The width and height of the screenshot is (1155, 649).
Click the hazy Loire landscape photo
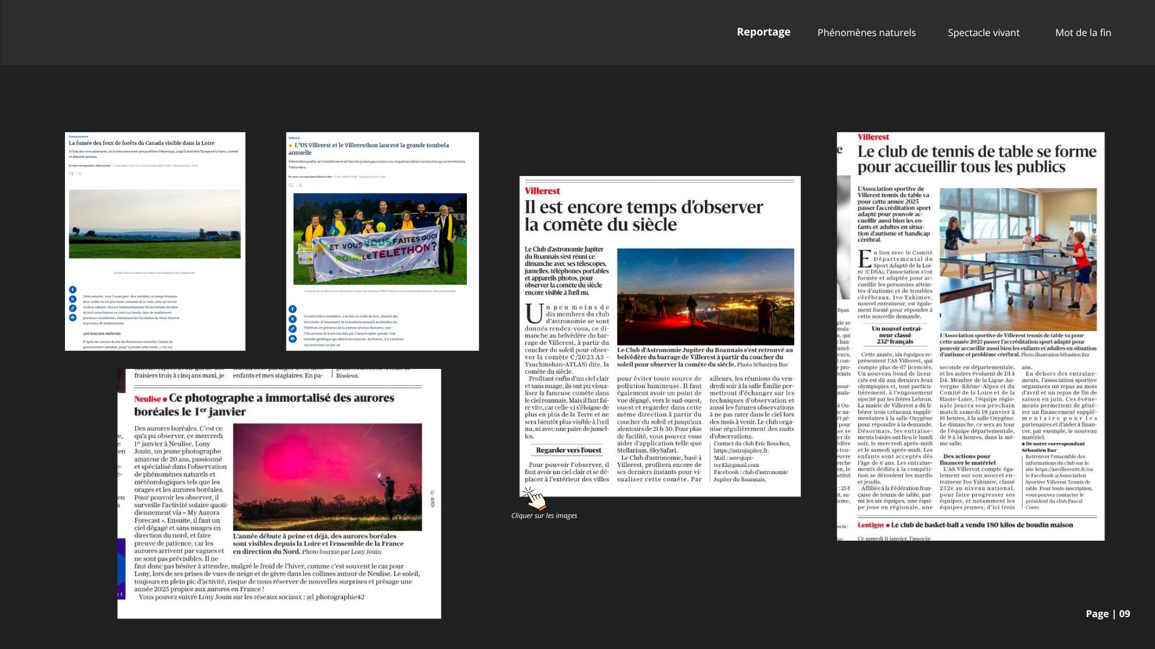tap(155, 224)
